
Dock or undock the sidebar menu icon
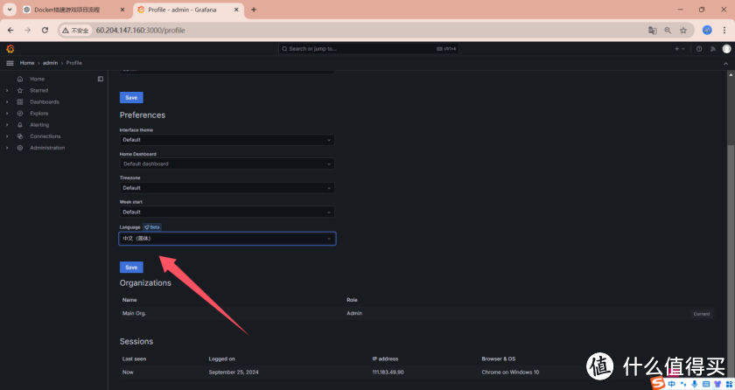tap(101, 79)
